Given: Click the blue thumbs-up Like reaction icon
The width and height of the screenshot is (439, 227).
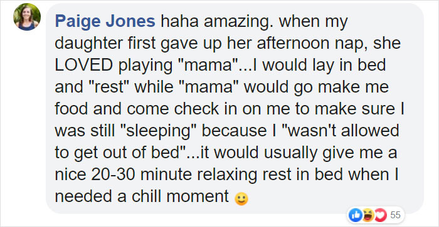Looking at the screenshot, I should pyautogui.click(x=356, y=215).
